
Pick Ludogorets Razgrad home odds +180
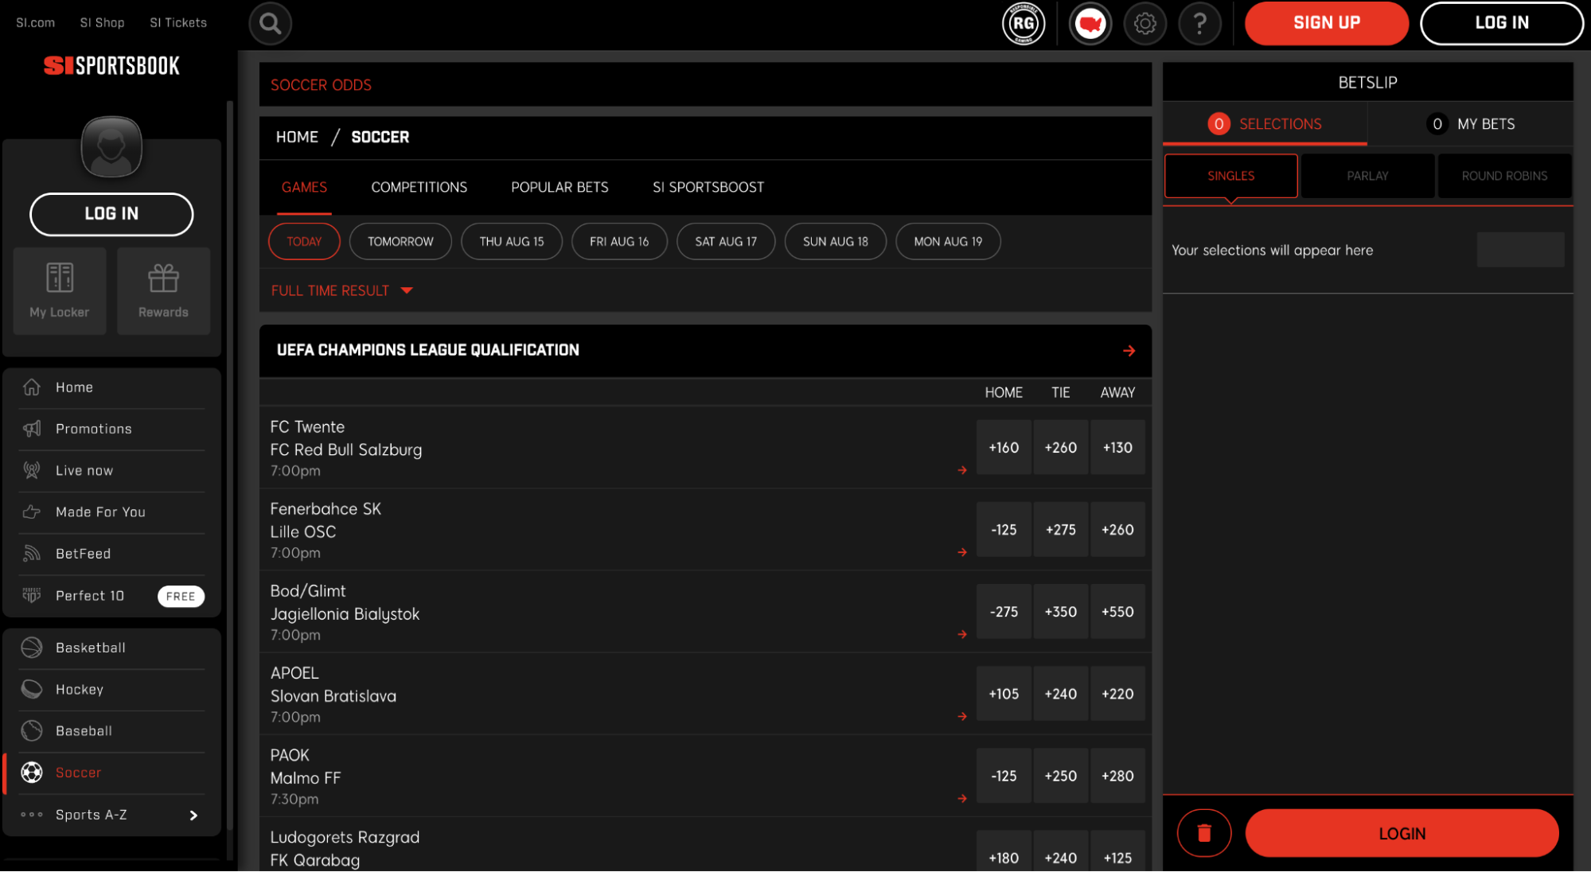pyautogui.click(x=1004, y=851)
